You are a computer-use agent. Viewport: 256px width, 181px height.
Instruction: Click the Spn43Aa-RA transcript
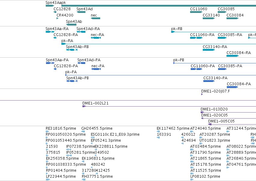coord(50,32)
